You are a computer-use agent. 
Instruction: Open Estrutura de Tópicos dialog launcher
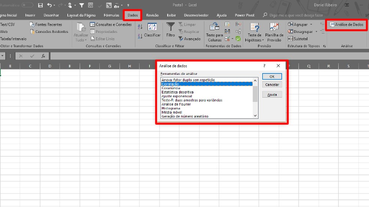[x=324, y=46]
